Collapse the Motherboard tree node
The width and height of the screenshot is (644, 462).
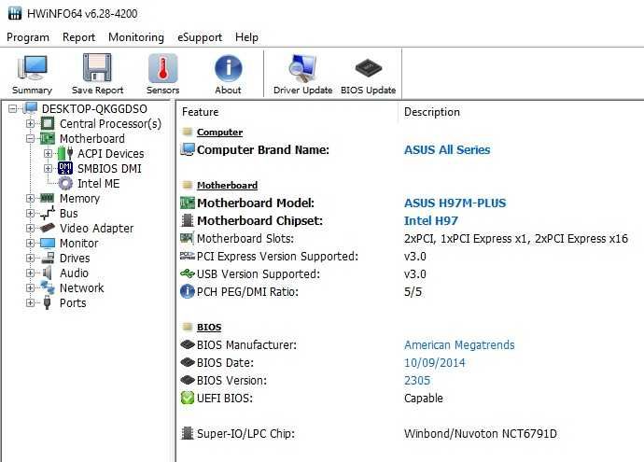tap(30, 139)
